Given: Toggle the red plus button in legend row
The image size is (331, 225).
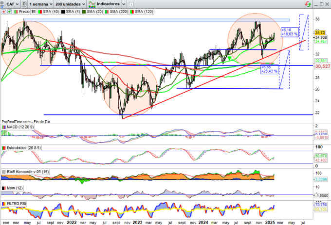Looking at the screenshot, I should 3,11.
